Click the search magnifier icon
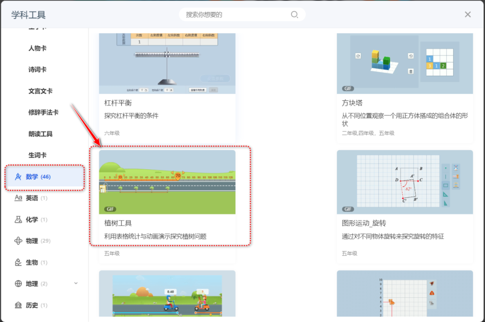 point(294,14)
